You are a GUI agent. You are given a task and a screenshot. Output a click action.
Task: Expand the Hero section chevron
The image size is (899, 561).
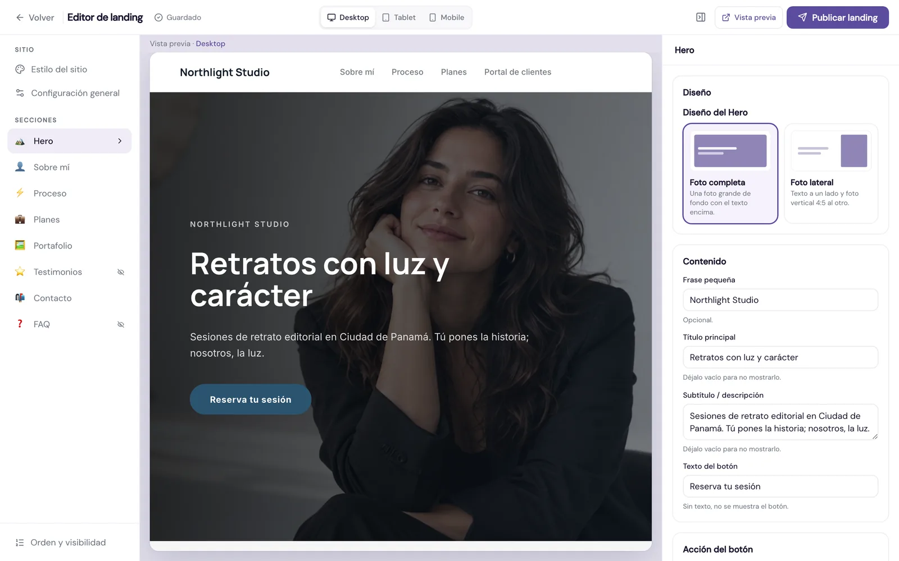point(120,141)
